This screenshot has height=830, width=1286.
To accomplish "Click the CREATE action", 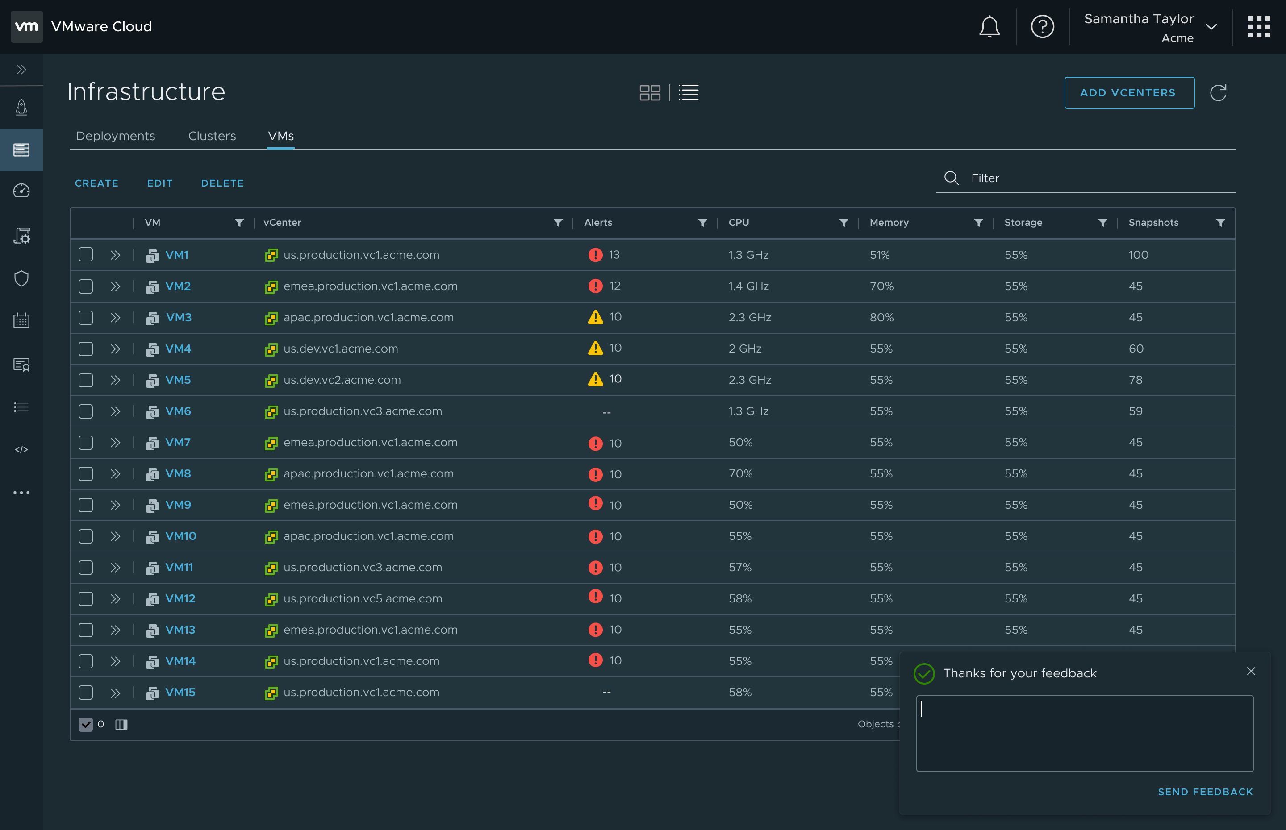I will (x=96, y=183).
